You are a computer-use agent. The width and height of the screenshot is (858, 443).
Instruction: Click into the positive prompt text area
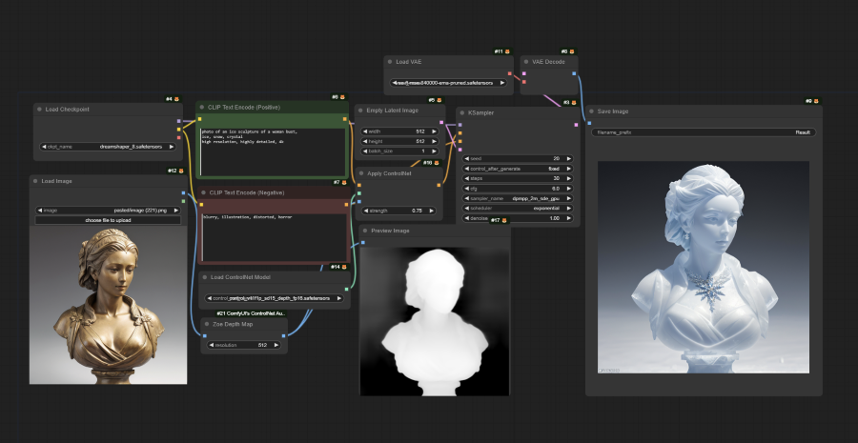273,151
